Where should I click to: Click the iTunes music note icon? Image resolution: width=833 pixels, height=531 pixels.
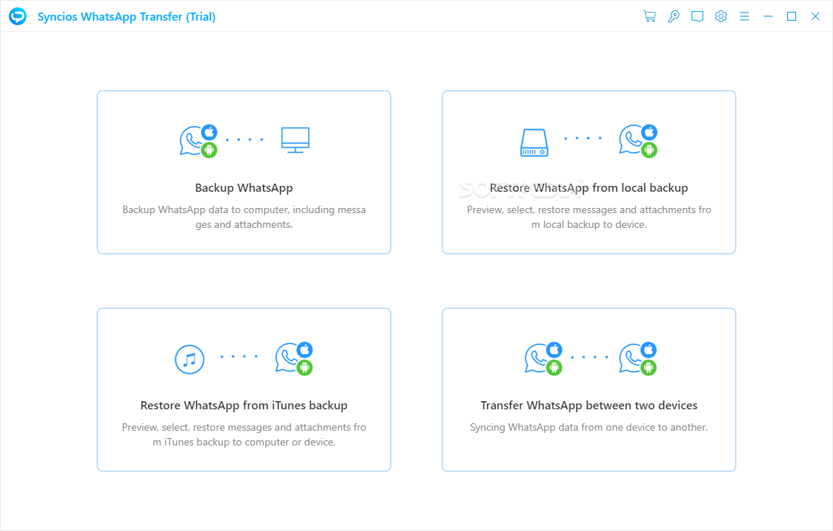(189, 360)
